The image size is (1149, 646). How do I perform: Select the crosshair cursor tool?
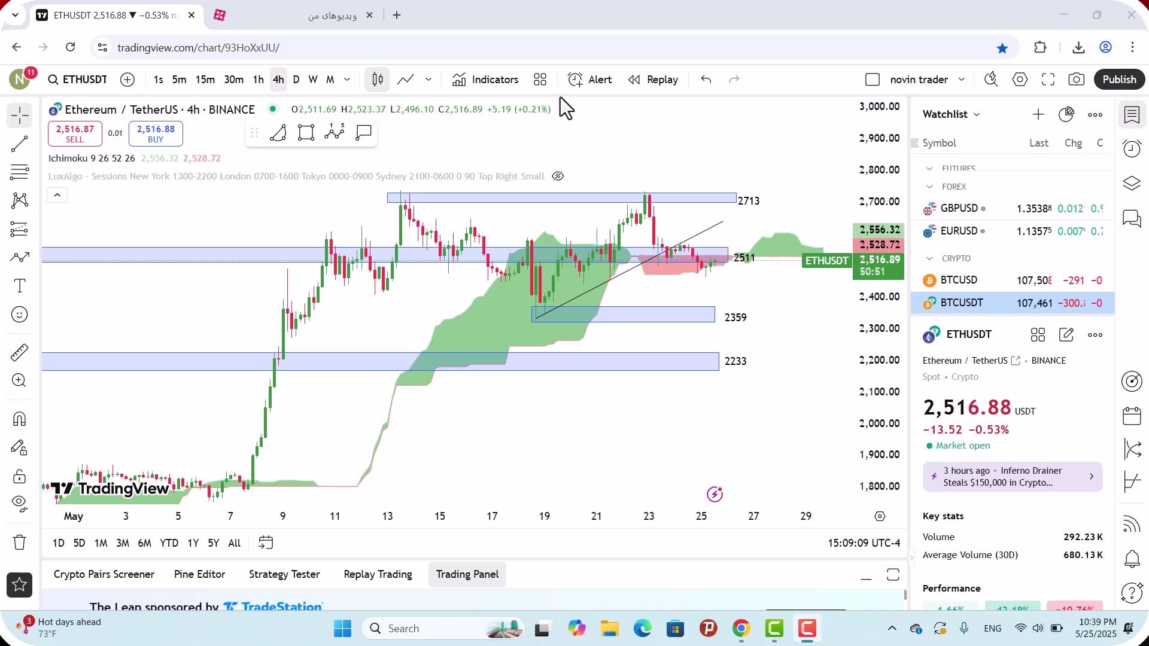pos(20,115)
